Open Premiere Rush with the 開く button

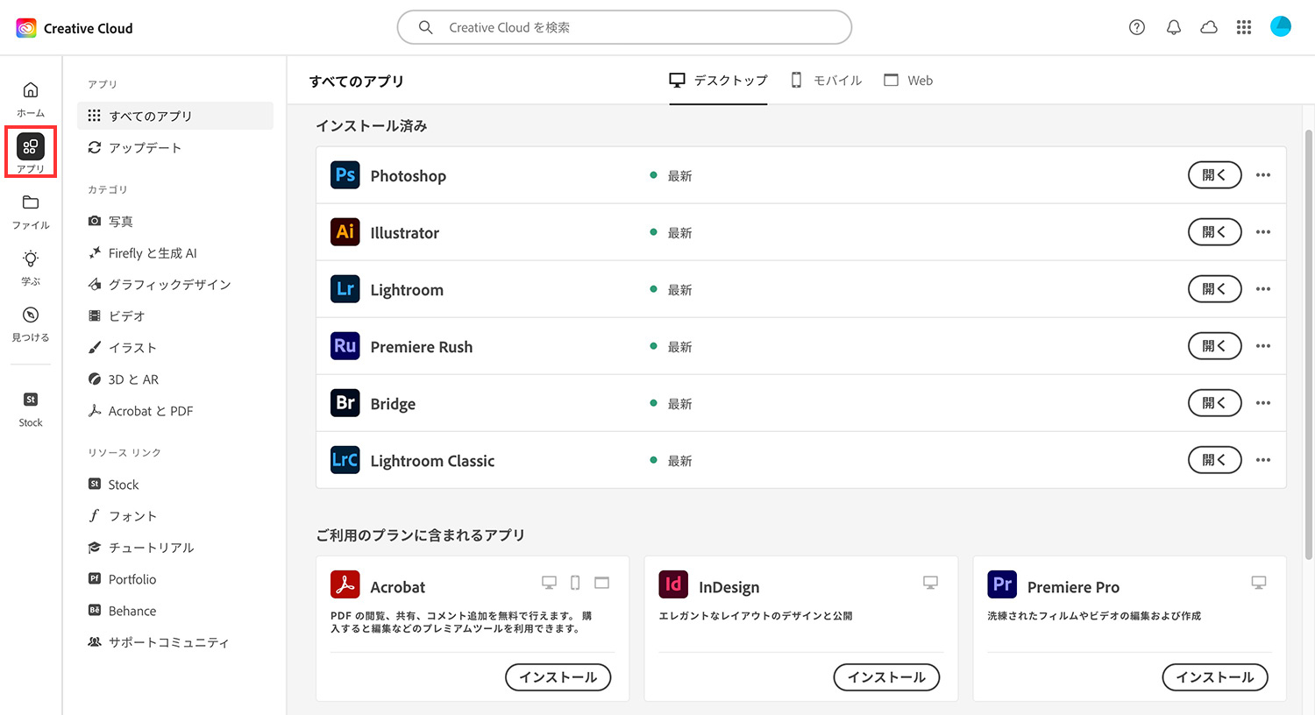(x=1214, y=346)
